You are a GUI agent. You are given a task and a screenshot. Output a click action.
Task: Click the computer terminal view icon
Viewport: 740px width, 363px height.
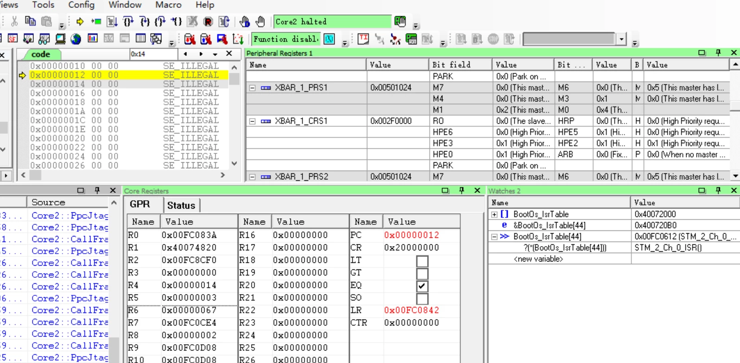tap(60, 38)
